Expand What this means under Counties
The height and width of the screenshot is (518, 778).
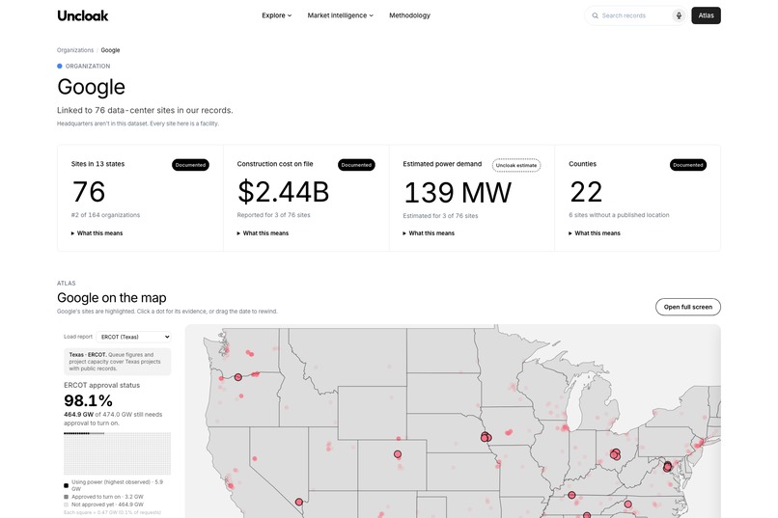coord(594,233)
